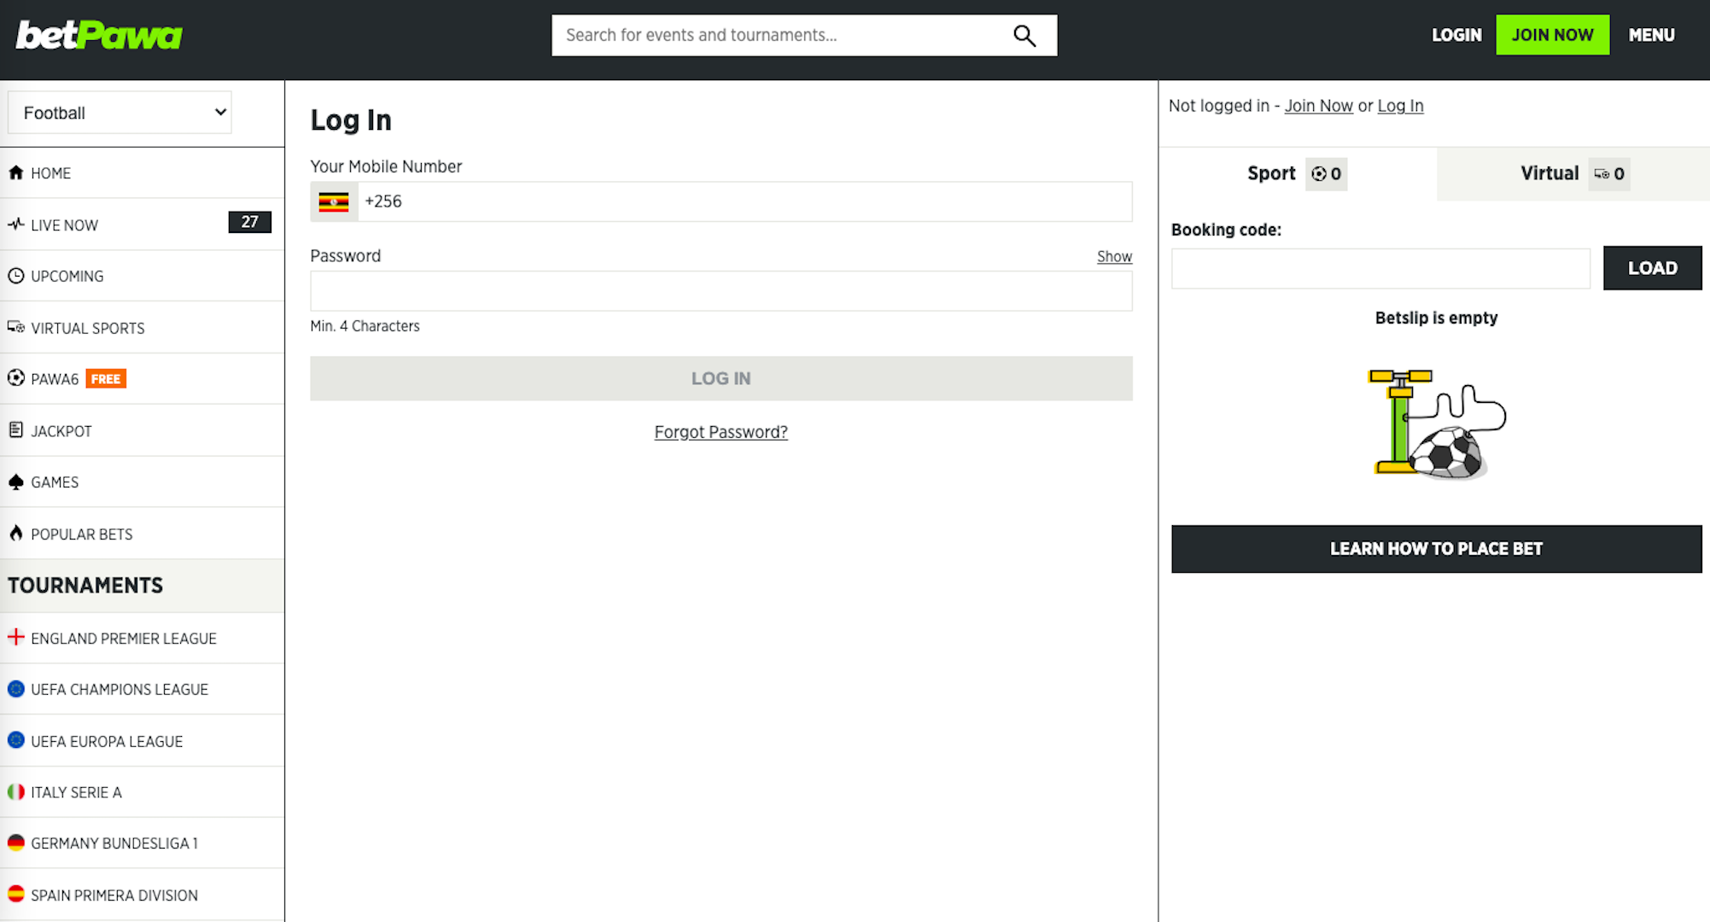Click the Uganda flag country selector
The width and height of the screenshot is (1710, 922).
click(x=333, y=201)
